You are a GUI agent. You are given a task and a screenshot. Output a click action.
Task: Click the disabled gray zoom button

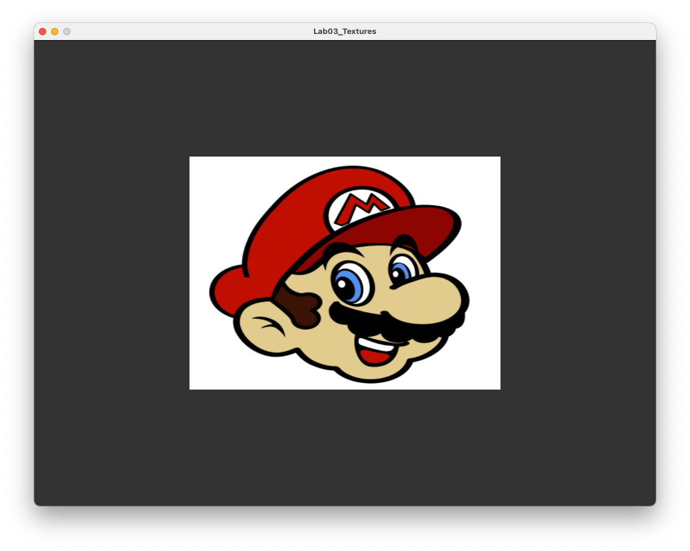pos(67,32)
